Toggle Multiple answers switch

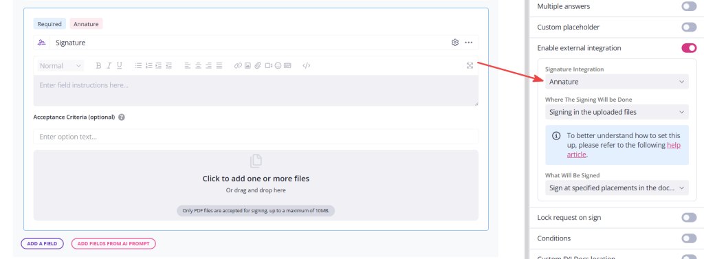pyautogui.click(x=689, y=6)
